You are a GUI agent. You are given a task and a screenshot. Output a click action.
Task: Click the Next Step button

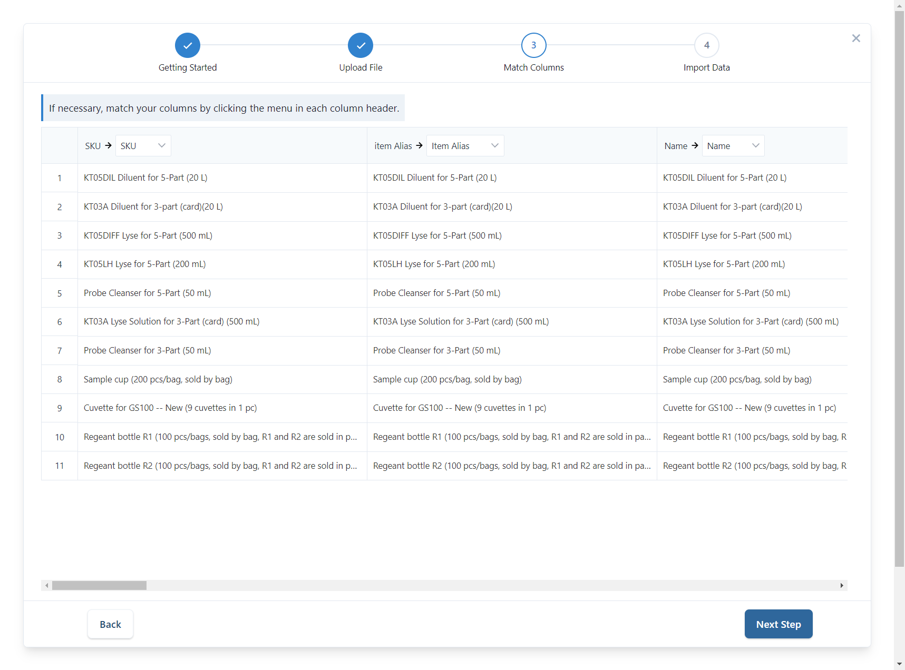(x=779, y=624)
